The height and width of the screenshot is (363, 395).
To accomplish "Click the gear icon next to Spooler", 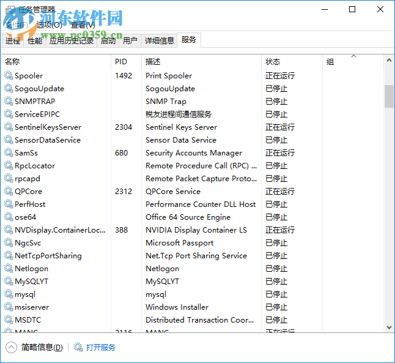I will pos(9,75).
